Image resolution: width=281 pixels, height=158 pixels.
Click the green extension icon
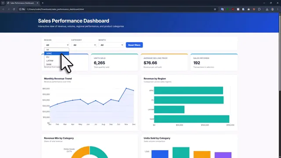(227, 9)
